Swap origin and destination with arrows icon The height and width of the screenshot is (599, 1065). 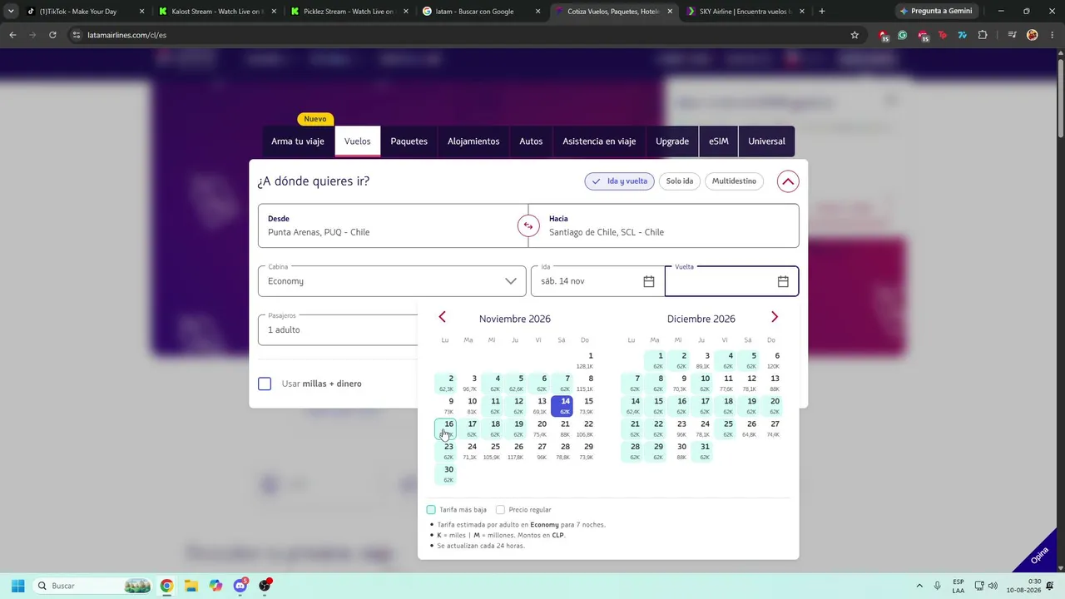coord(528,225)
